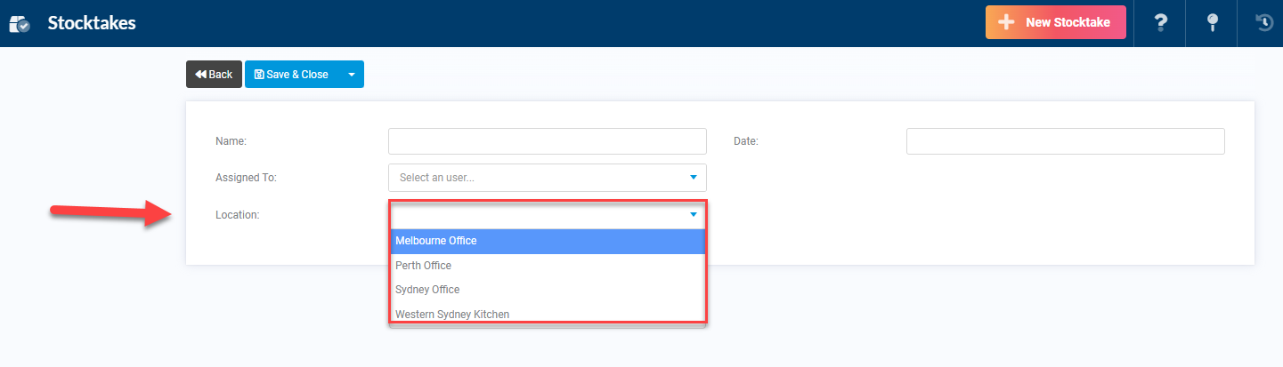Click into the Date input field
Viewport: 1283px width, 367px height.
[1065, 141]
